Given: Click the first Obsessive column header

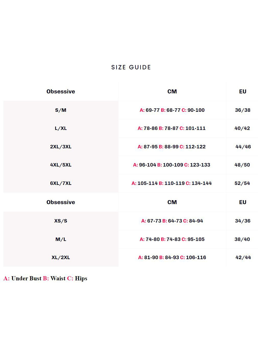Looking at the screenshot, I should click(x=61, y=91).
